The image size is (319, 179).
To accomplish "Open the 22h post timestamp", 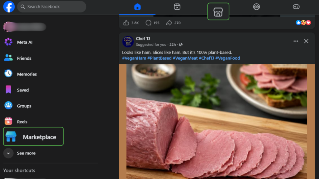I will (x=173, y=45).
